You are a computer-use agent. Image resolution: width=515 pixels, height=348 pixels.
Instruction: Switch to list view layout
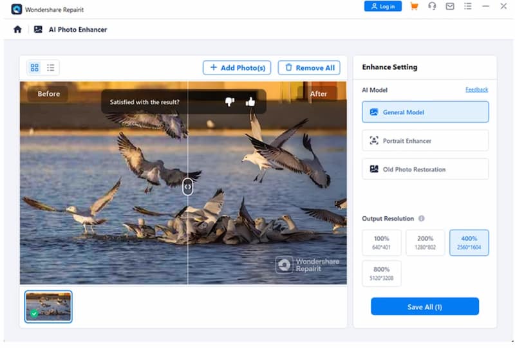click(51, 68)
